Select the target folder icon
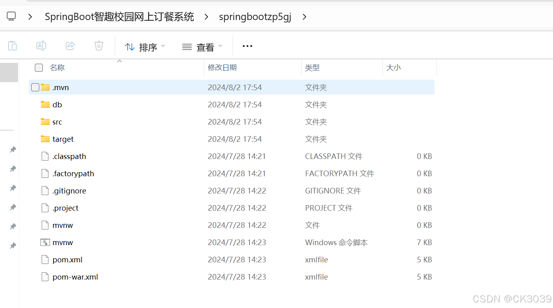553x308 pixels. click(45, 139)
